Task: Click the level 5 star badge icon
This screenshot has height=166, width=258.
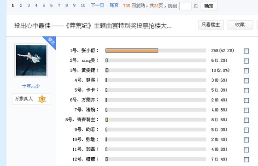Action: pyautogui.click(x=42, y=99)
